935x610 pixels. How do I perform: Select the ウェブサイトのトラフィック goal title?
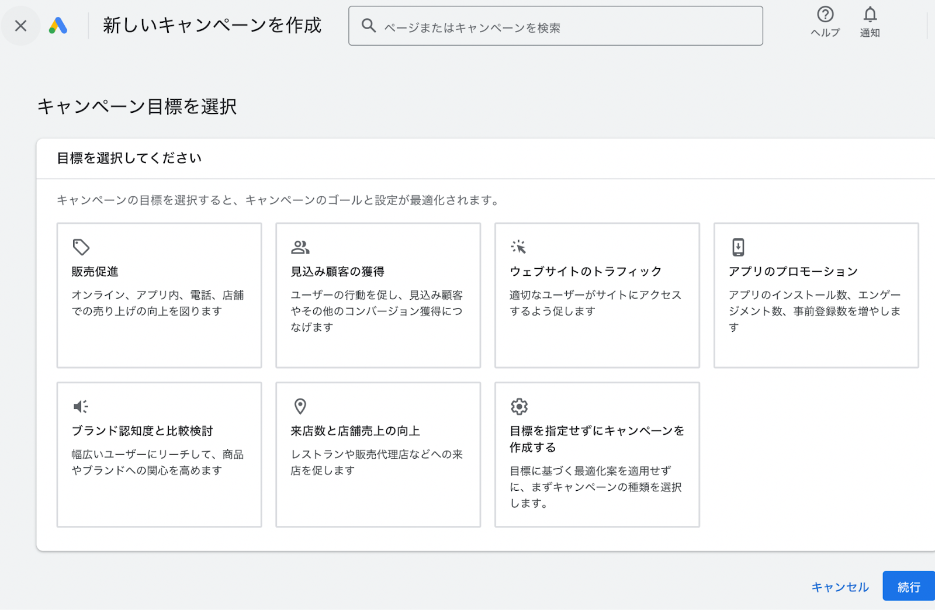(x=586, y=272)
